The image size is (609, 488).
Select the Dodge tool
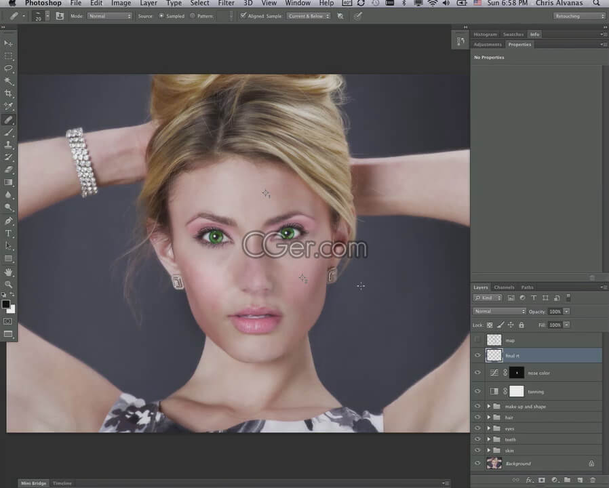8,207
